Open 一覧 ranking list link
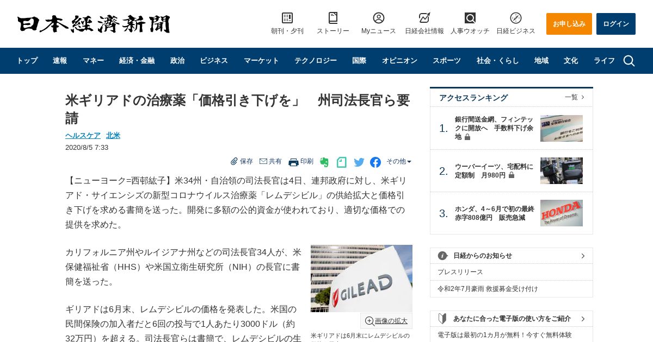Image resolution: width=653 pixels, height=342 pixels. pos(575,97)
